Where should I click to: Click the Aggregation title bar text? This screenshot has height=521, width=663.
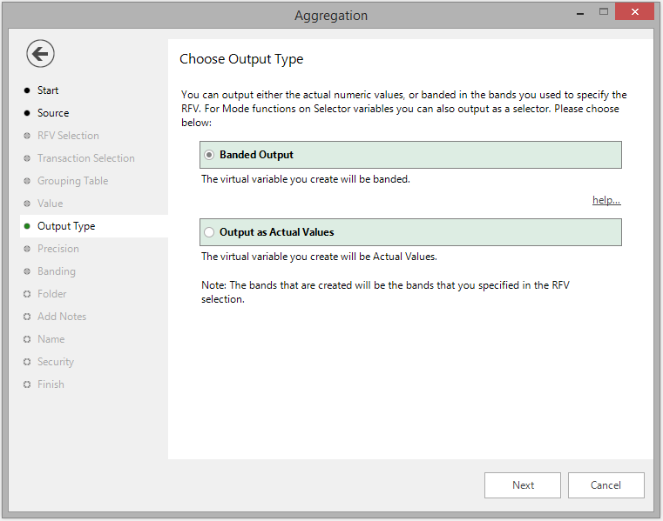point(331,16)
